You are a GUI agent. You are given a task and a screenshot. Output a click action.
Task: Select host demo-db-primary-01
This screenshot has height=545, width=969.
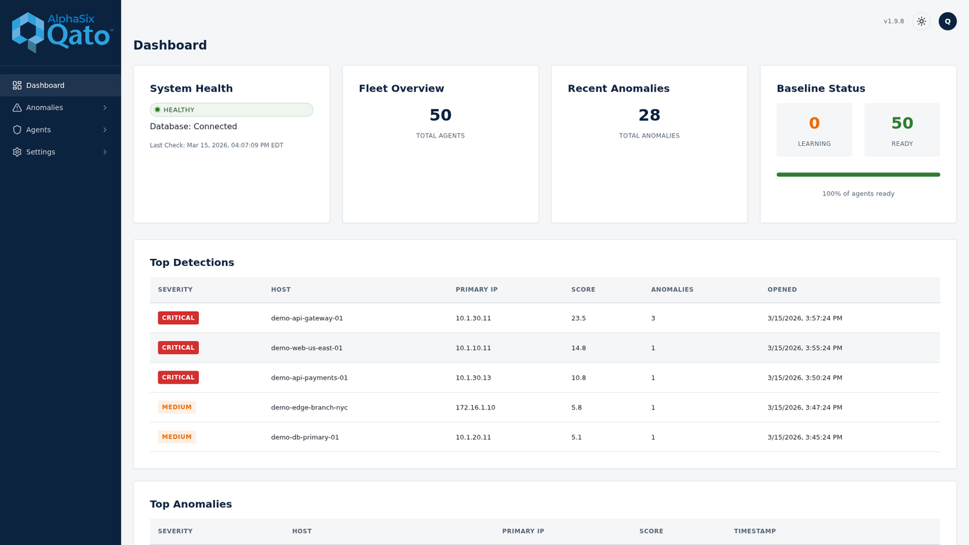click(305, 437)
